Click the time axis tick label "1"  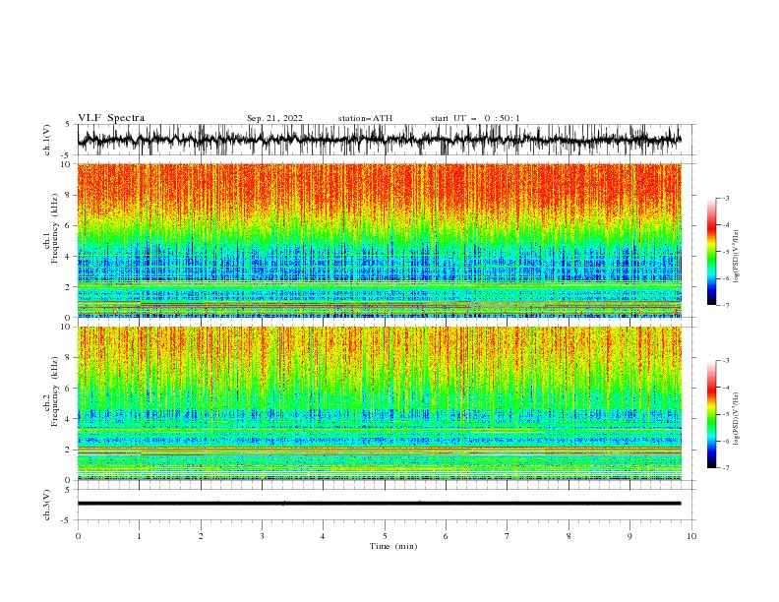click(139, 536)
